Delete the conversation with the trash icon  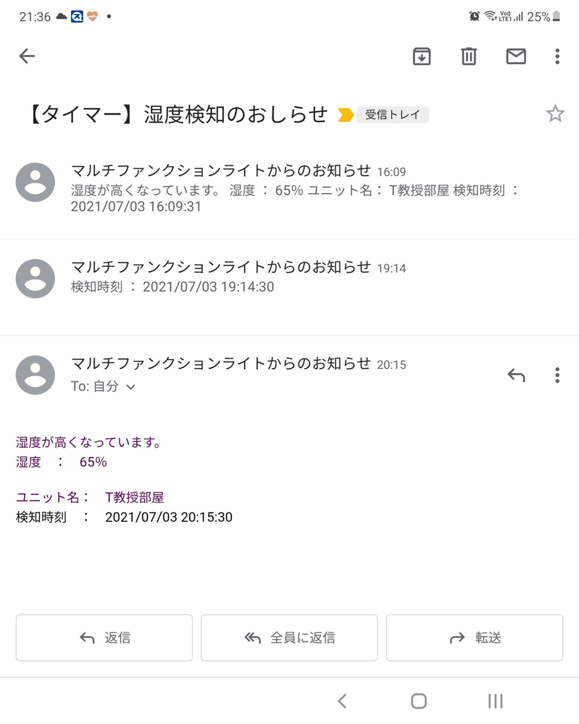(469, 56)
